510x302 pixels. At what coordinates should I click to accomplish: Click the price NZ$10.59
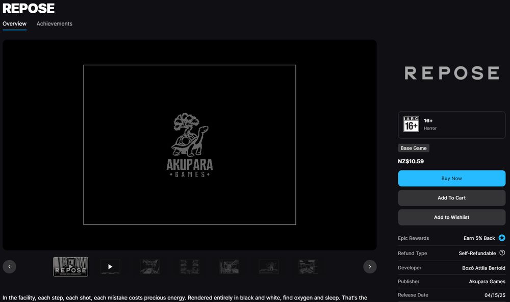coord(411,161)
